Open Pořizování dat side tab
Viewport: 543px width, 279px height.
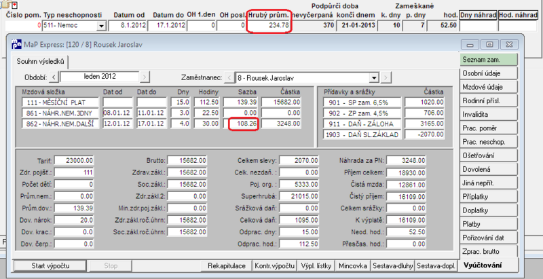pos(489,238)
